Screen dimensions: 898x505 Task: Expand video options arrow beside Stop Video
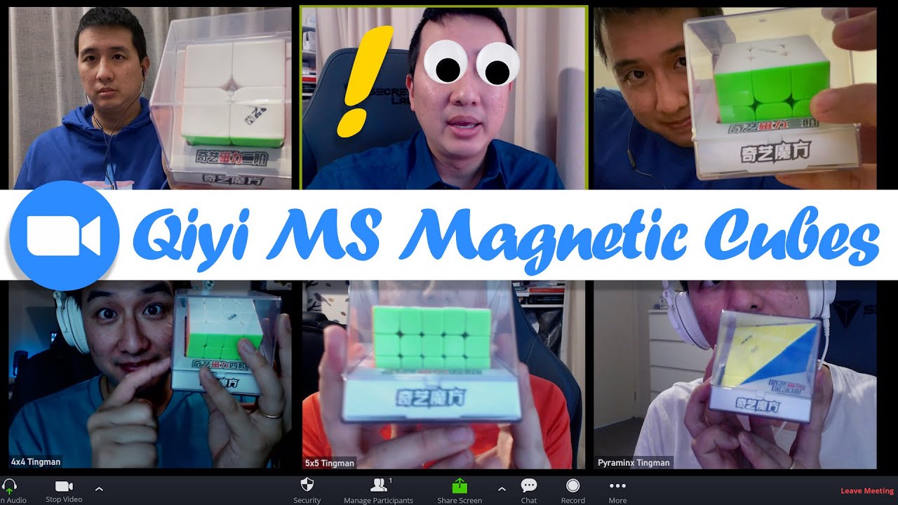(99, 488)
